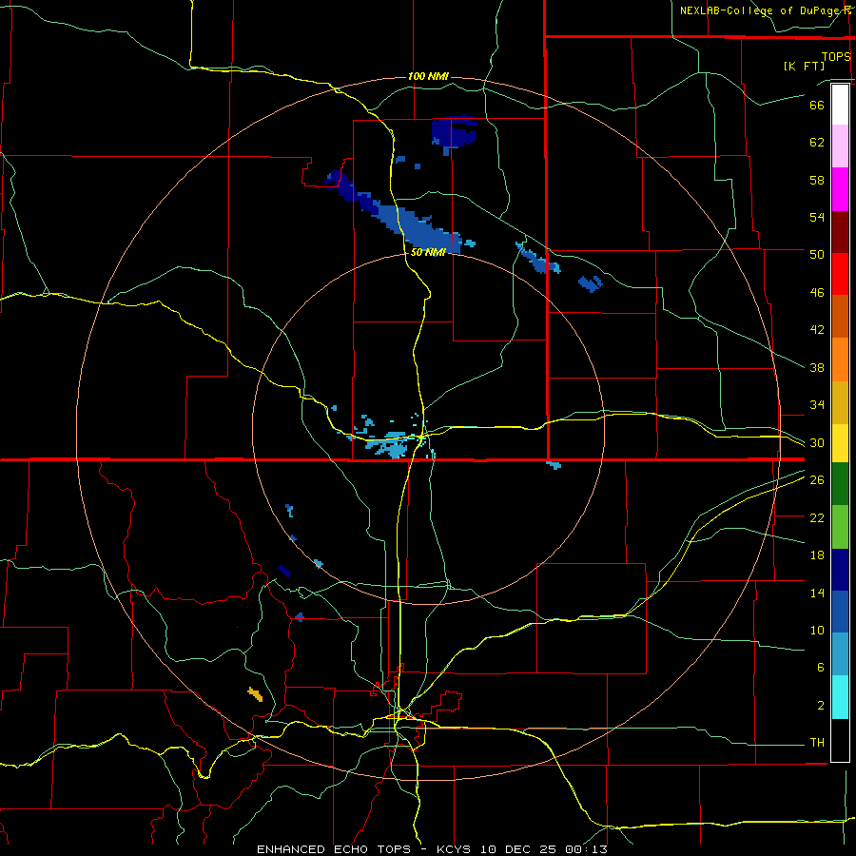The width and height of the screenshot is (856, 856).
Task: Click the 10 DEC 25 date text
Action: [x=519, y=849]
